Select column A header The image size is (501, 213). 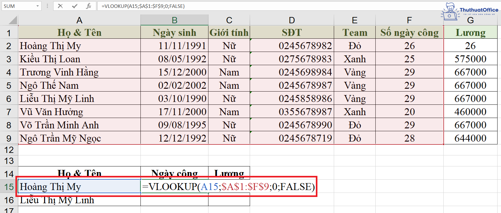coord(79,20)
